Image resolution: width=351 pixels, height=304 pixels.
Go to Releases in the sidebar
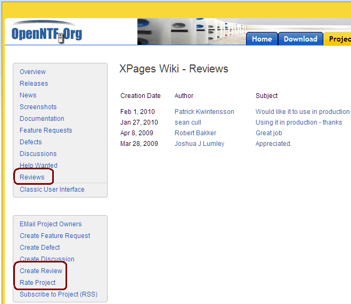point(34,84)
